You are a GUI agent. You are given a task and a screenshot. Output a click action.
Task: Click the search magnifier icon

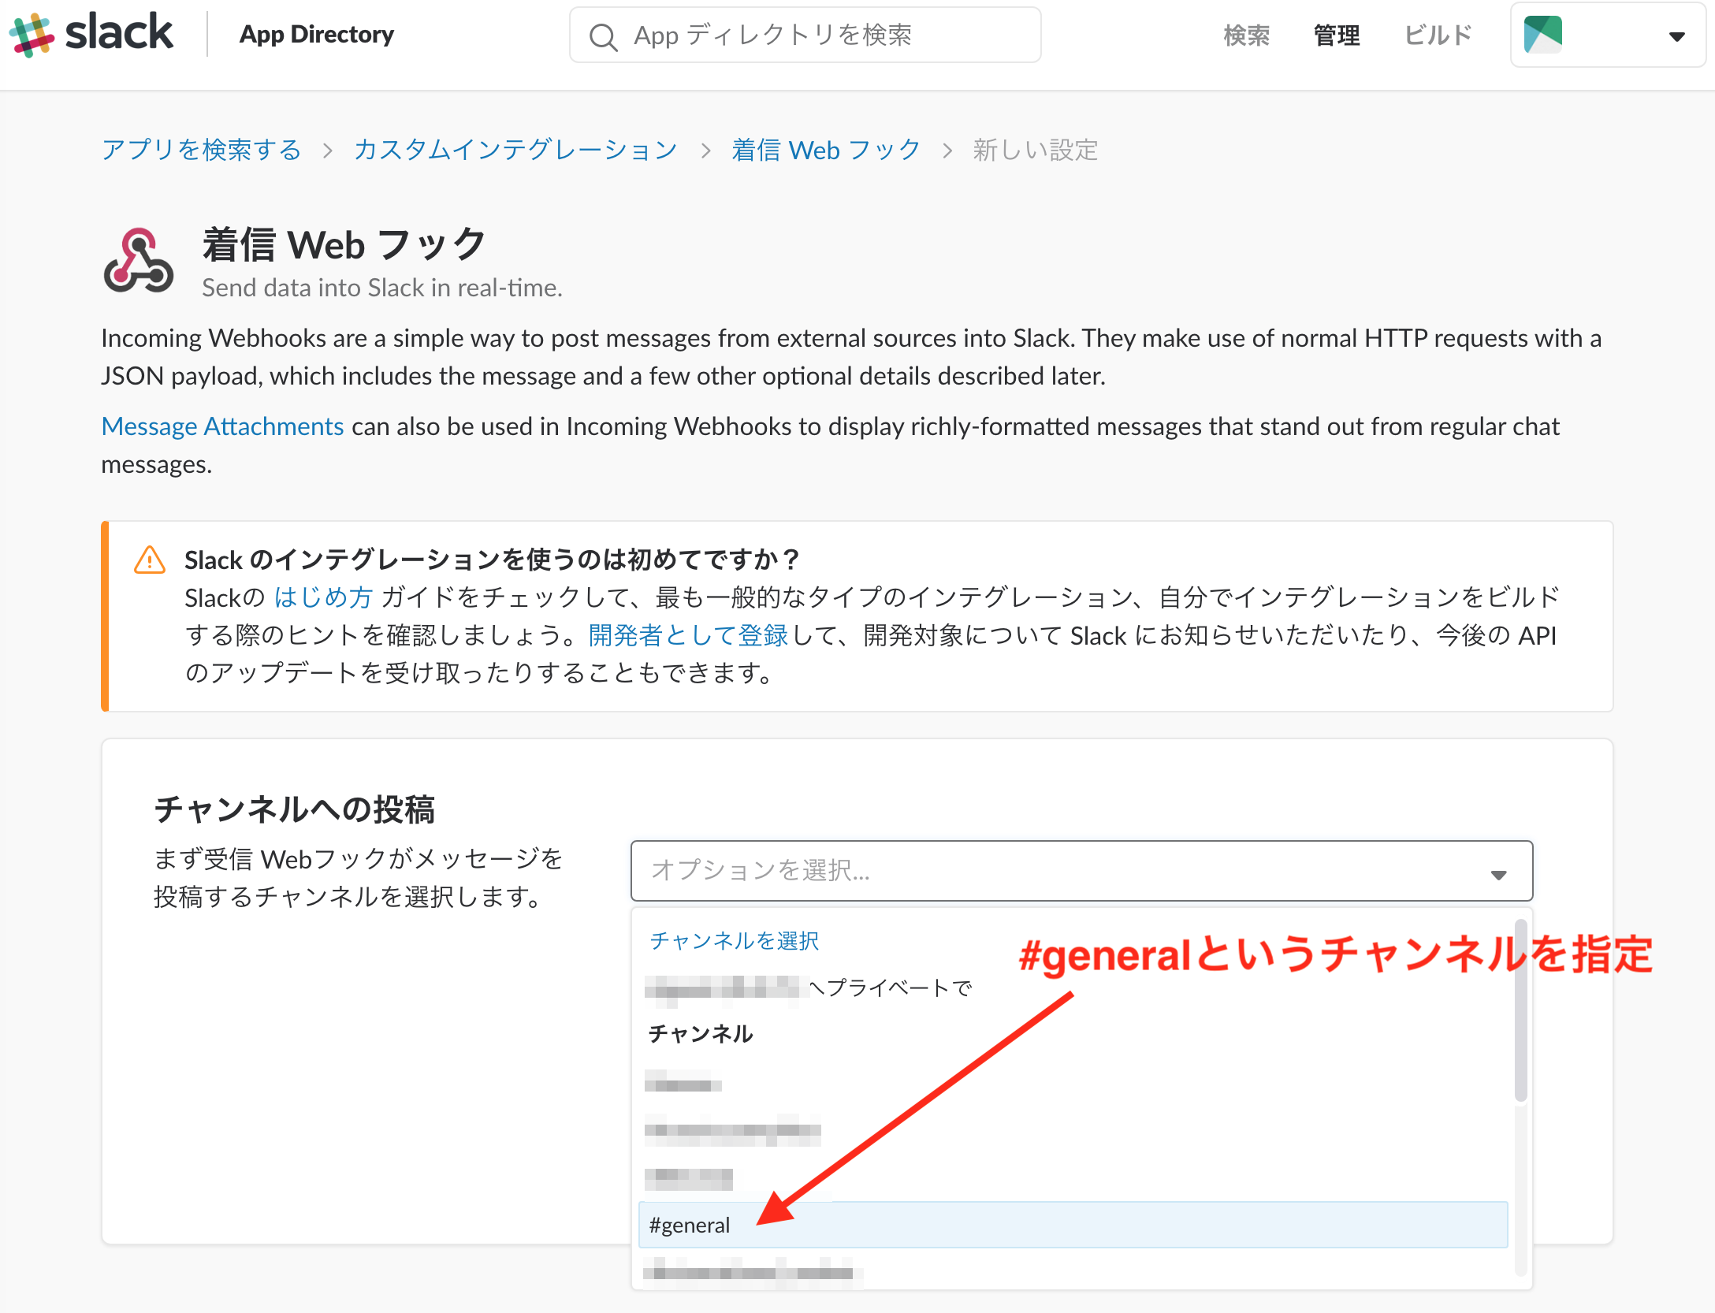tap(604, 36)
